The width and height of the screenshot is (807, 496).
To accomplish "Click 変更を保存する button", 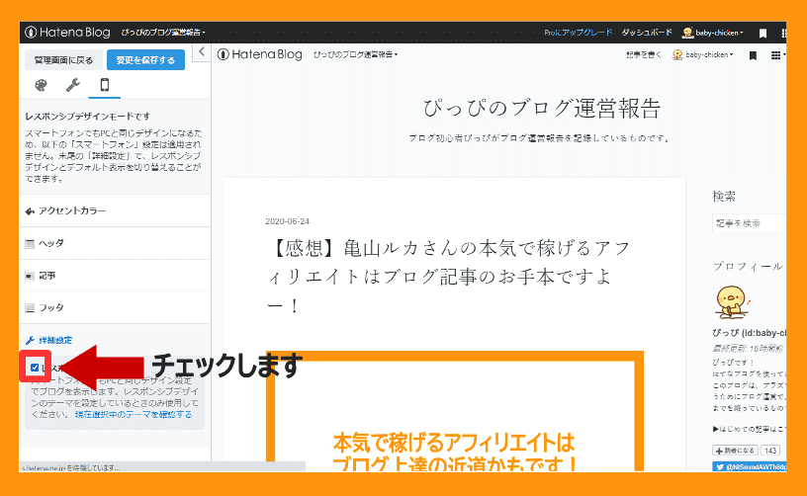I will coord(145,60).
